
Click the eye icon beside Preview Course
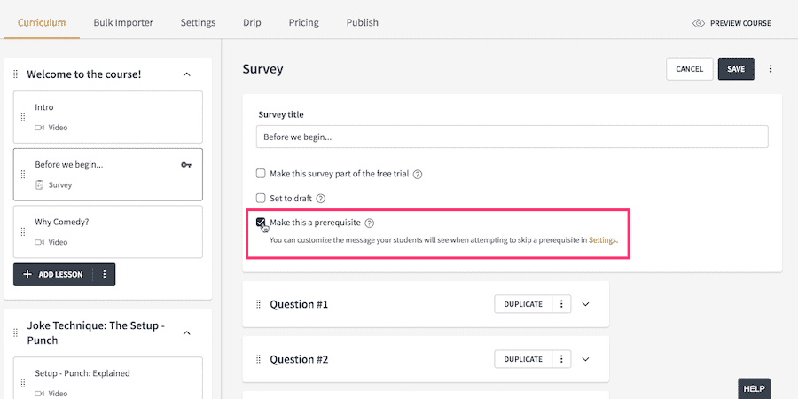[699, 23]
